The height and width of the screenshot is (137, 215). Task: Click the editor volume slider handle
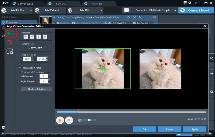89,120
